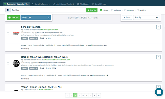
Task: Click the next page arrow
Action: (x=94, y=95)
